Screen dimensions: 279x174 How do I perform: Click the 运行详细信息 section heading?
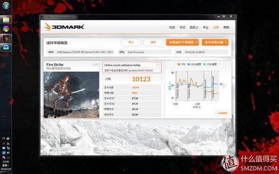[x=57, y=43]
